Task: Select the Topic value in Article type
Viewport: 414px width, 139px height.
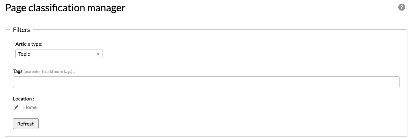Action: pyautogui.click(x=24, y=54)
